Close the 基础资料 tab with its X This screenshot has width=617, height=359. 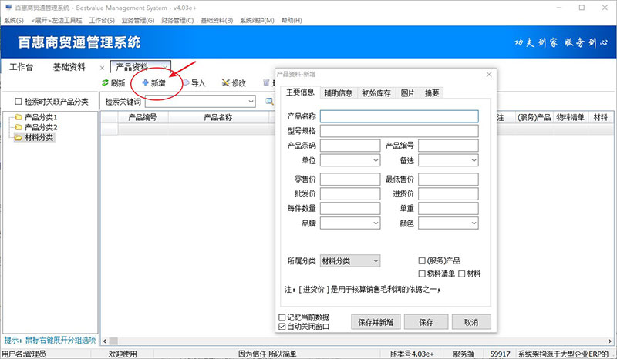[103, 68]
